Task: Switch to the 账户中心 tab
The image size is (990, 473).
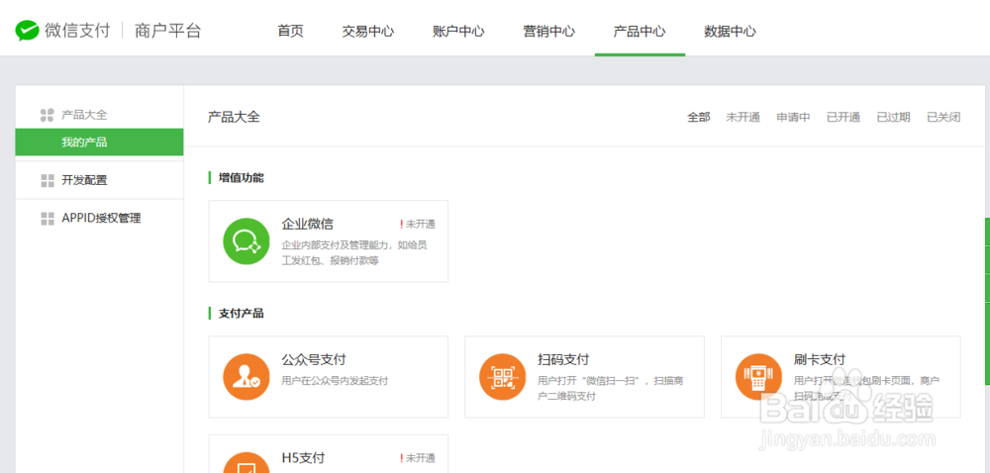Action: point(458,31)
